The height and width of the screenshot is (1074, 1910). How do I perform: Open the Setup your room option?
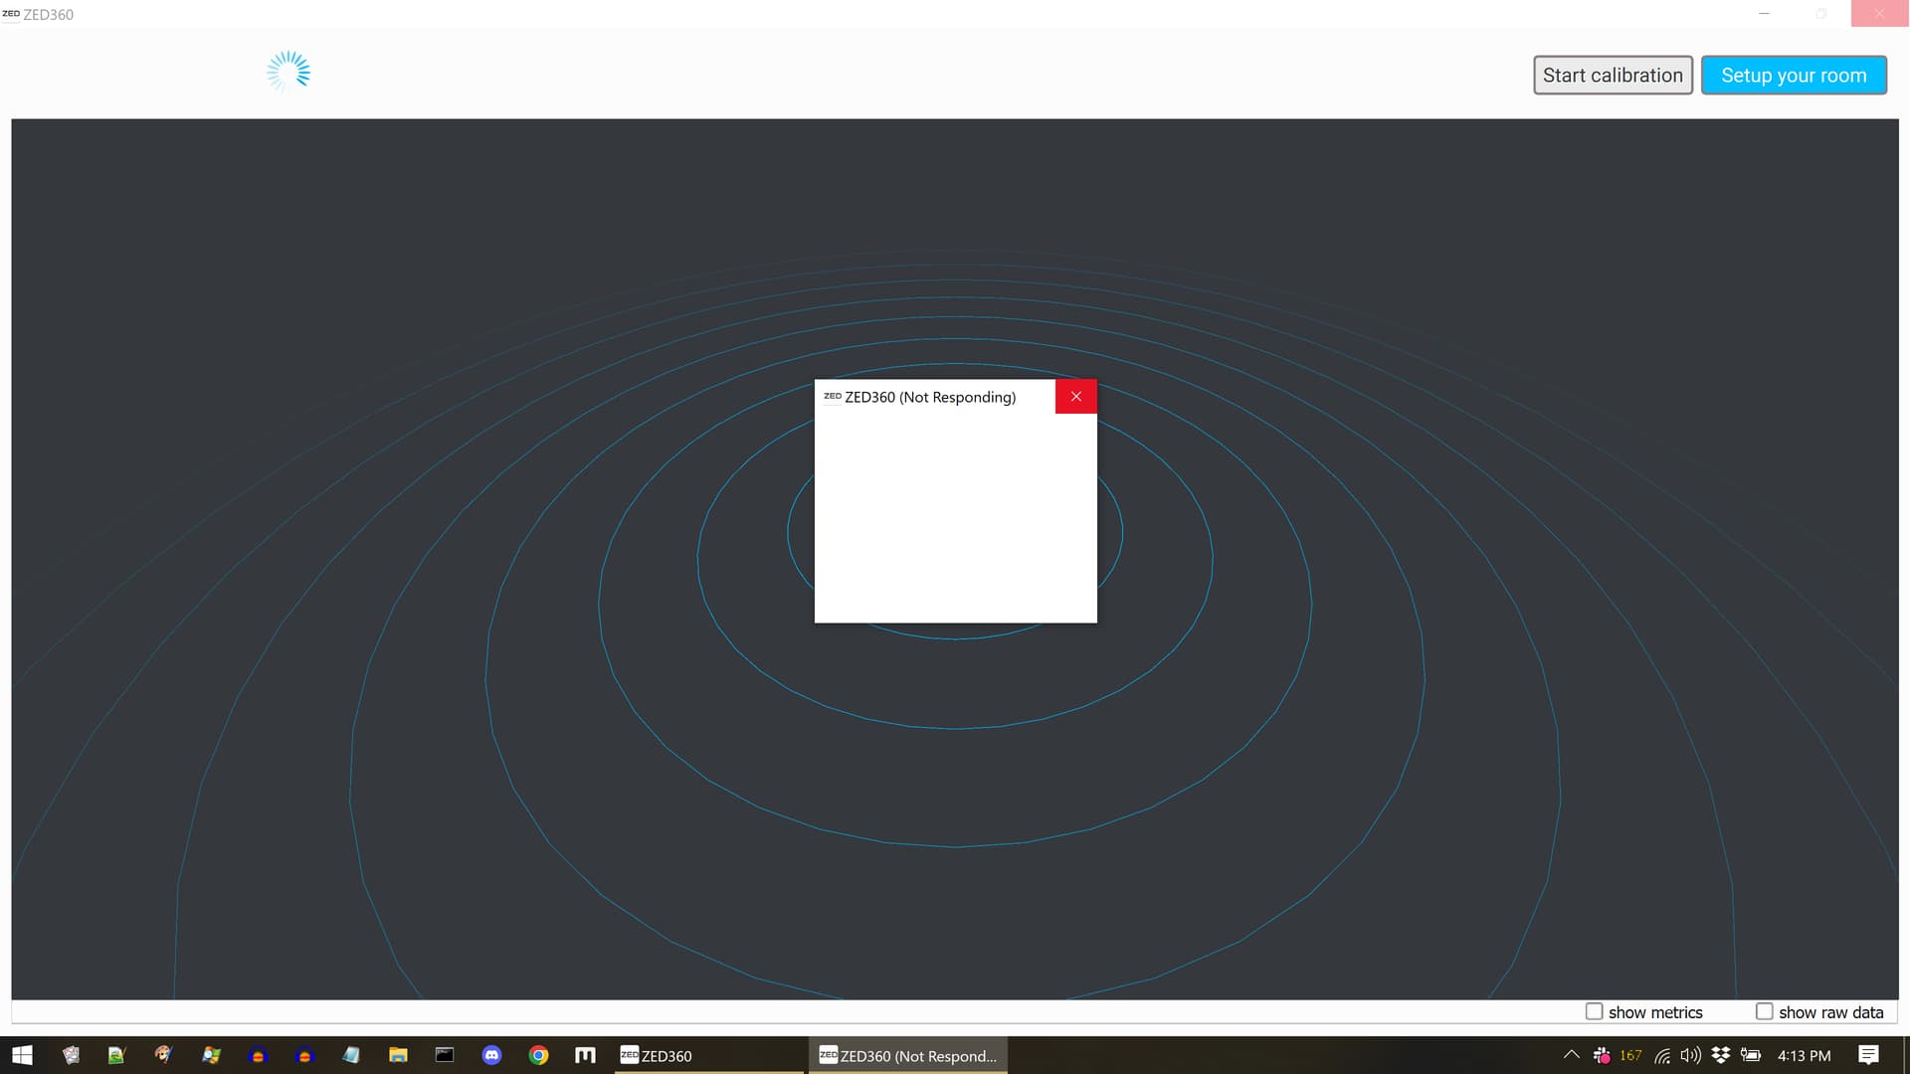click(1794, 76)
